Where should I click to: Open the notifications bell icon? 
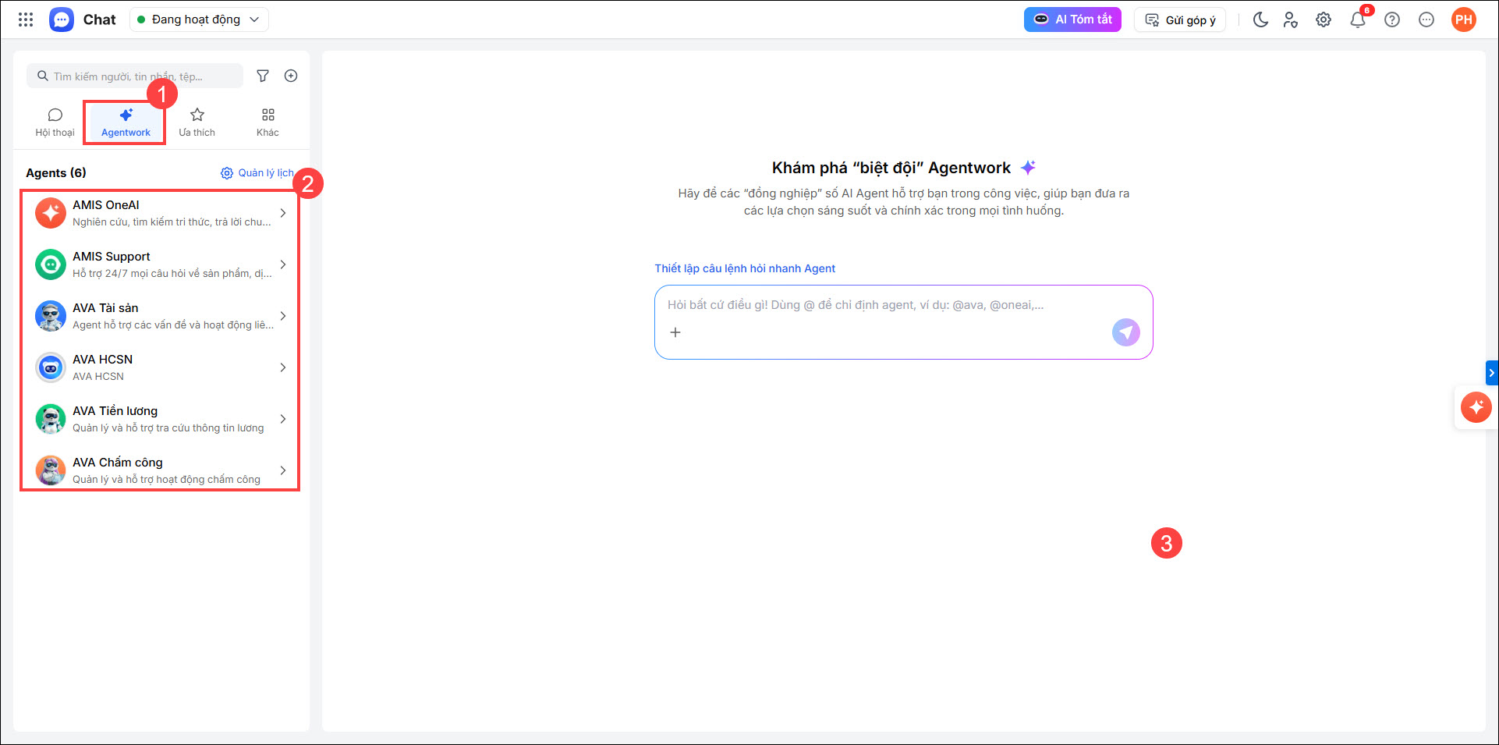1358,20
